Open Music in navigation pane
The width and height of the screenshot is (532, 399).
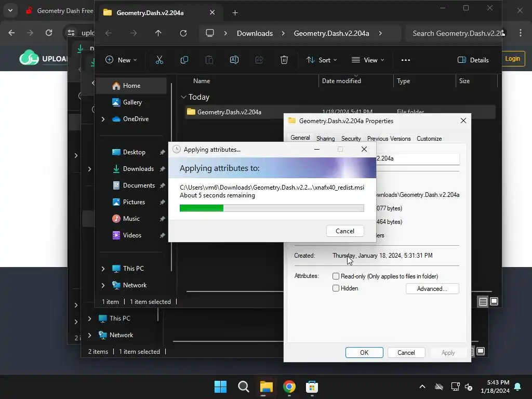(131, 219)
